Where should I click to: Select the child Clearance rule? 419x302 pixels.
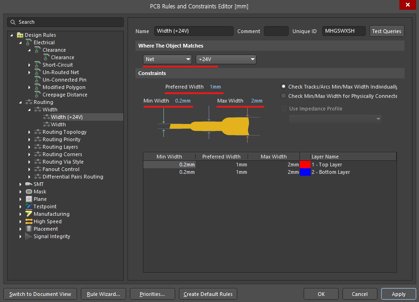pyautogui.click(x=63, y=57)
